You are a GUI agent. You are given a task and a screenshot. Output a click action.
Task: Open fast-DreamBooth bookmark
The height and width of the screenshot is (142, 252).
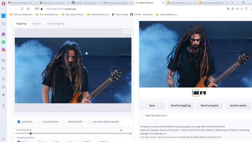[x=47, y=15]
